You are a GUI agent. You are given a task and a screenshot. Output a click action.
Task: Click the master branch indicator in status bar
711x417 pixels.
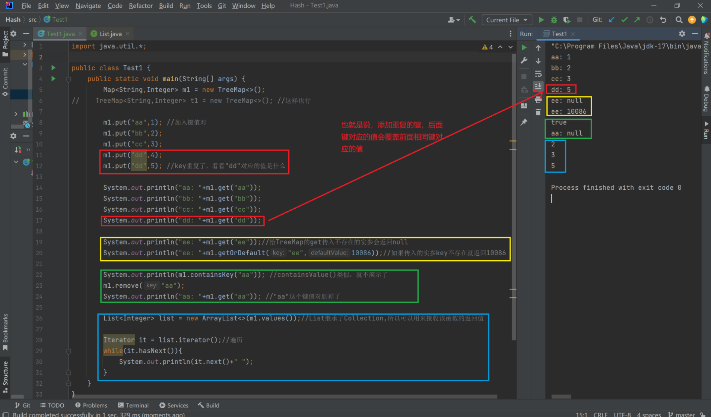682,414
